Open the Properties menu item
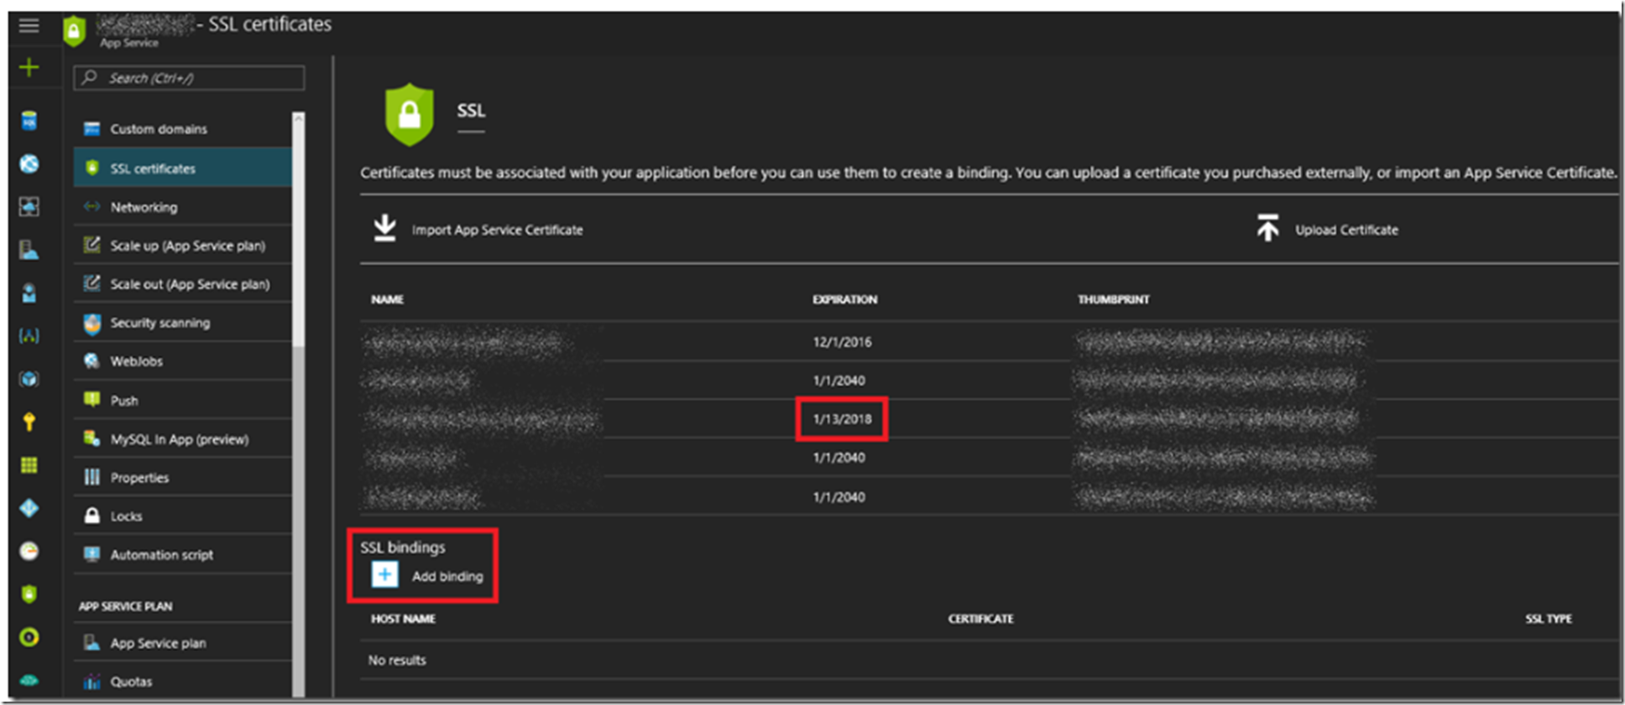 (x=183, y=478)
